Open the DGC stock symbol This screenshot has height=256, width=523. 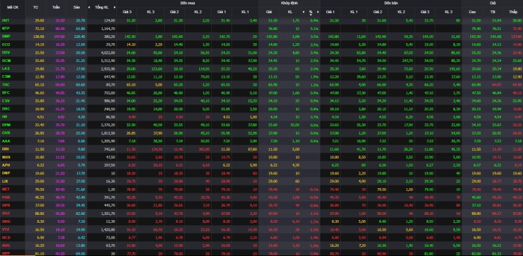[x=6, y=214]
